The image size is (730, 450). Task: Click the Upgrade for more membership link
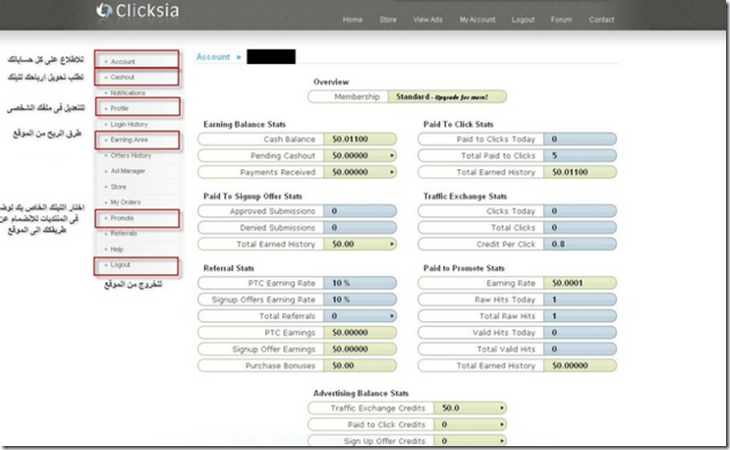462,97
